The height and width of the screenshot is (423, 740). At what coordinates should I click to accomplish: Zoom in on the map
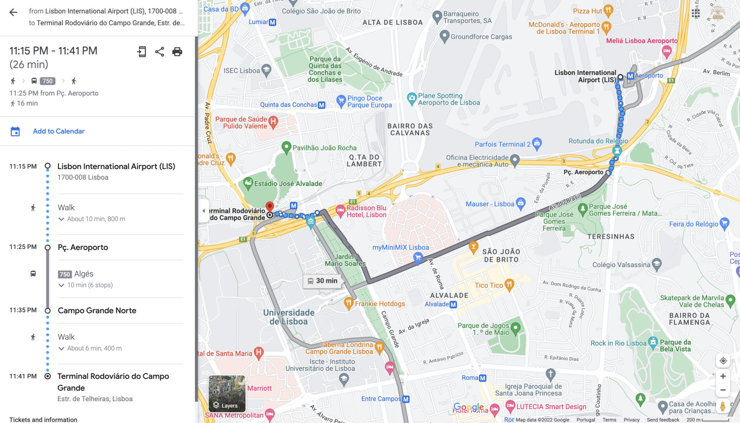coord(723,376)
